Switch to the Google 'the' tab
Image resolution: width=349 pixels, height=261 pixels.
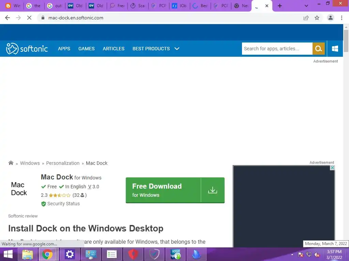34,6
